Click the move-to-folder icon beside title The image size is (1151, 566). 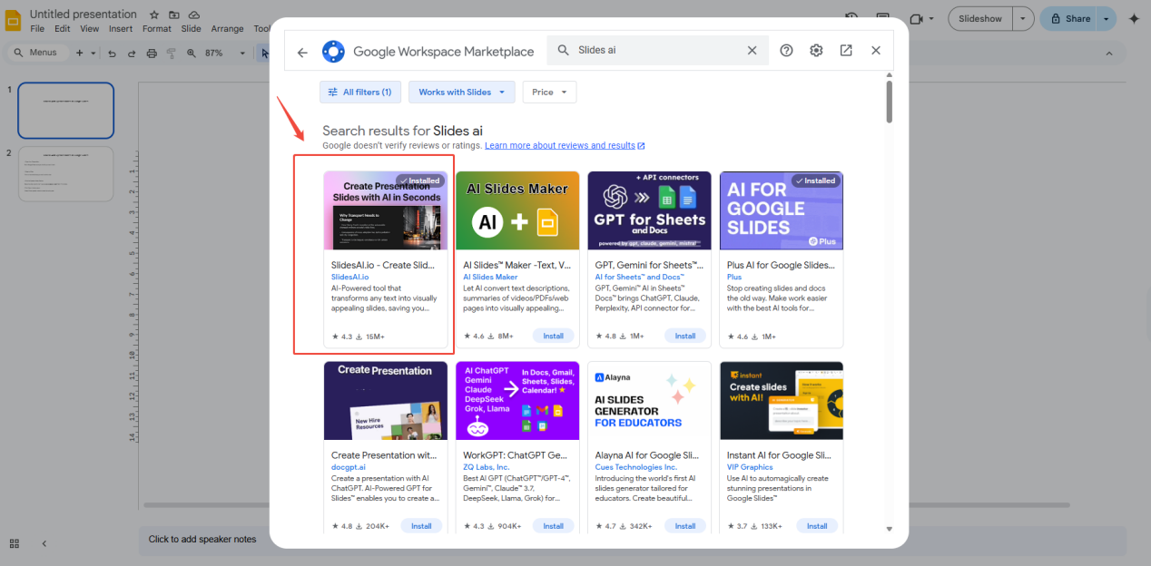tap(172, 14)
